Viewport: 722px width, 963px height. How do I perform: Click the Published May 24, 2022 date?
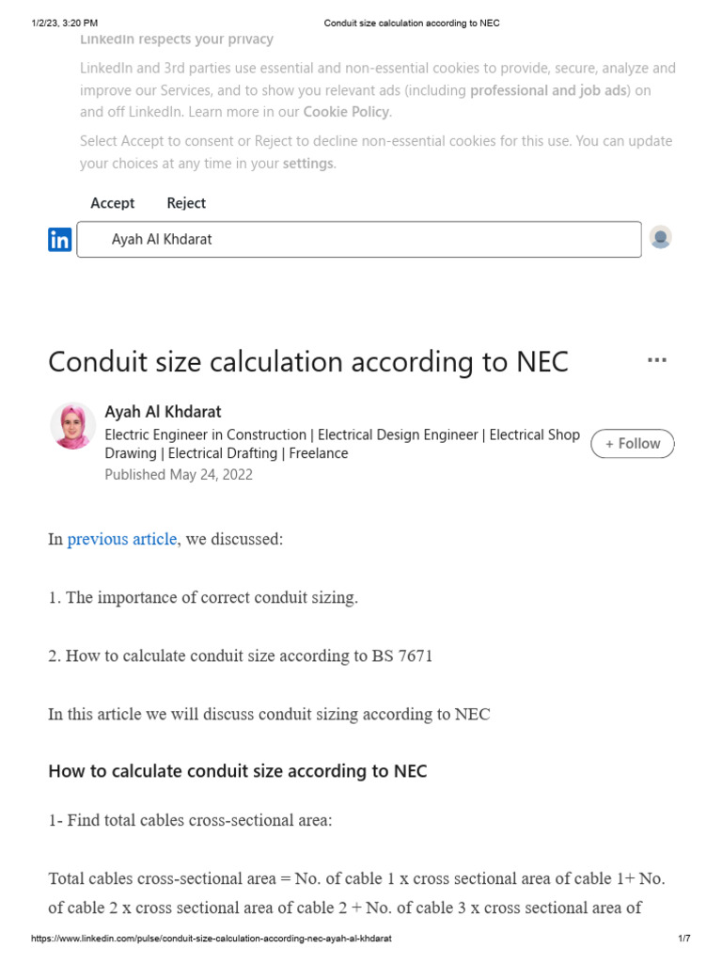coord(179,475)
